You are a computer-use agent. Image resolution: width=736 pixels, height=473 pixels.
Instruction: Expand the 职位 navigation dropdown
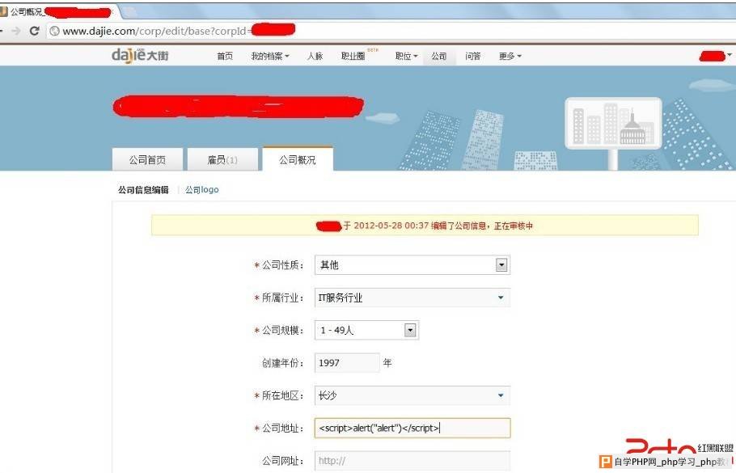click(x=406, y=57)
